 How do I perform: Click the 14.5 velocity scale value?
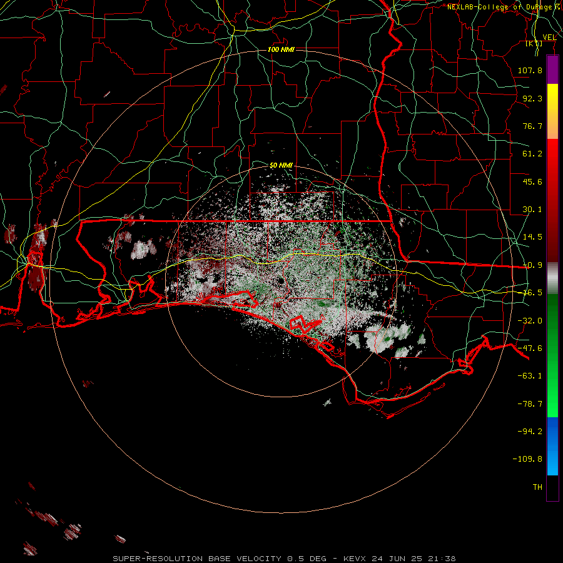[x=532, y=237]
